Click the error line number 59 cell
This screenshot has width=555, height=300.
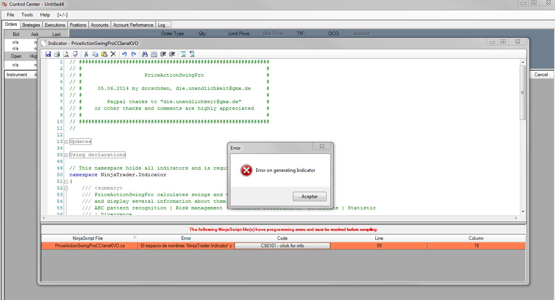tap(379, 246)
